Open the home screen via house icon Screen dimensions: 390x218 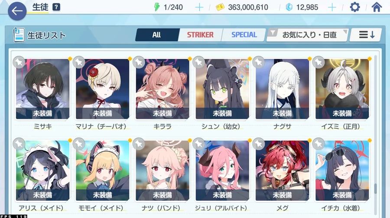pyautogui.click(x=377, y=7)
